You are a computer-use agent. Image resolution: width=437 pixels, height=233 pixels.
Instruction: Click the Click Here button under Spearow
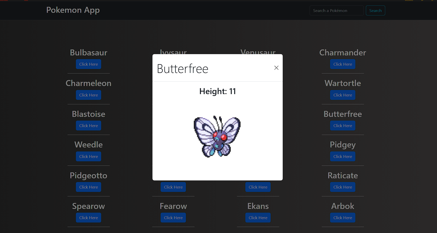tap(88, 218)
